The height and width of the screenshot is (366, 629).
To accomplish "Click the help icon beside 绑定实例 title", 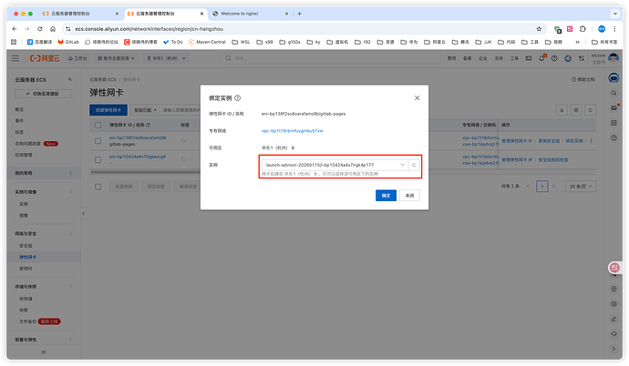I will (237, 97).
